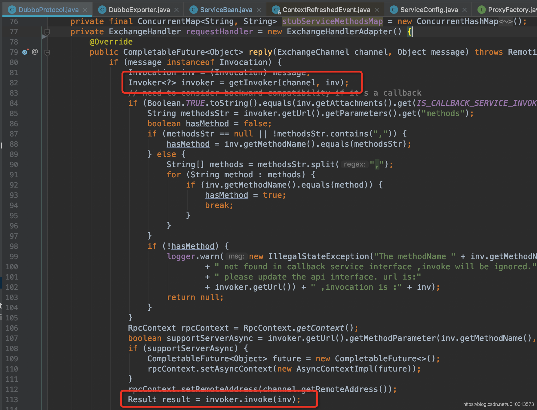Select the ServiceBean.java editor tab
537x410 pixels.
226,10
